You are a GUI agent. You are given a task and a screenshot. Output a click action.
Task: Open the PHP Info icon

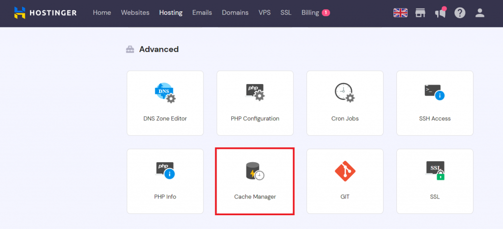(x=165, y=170)
